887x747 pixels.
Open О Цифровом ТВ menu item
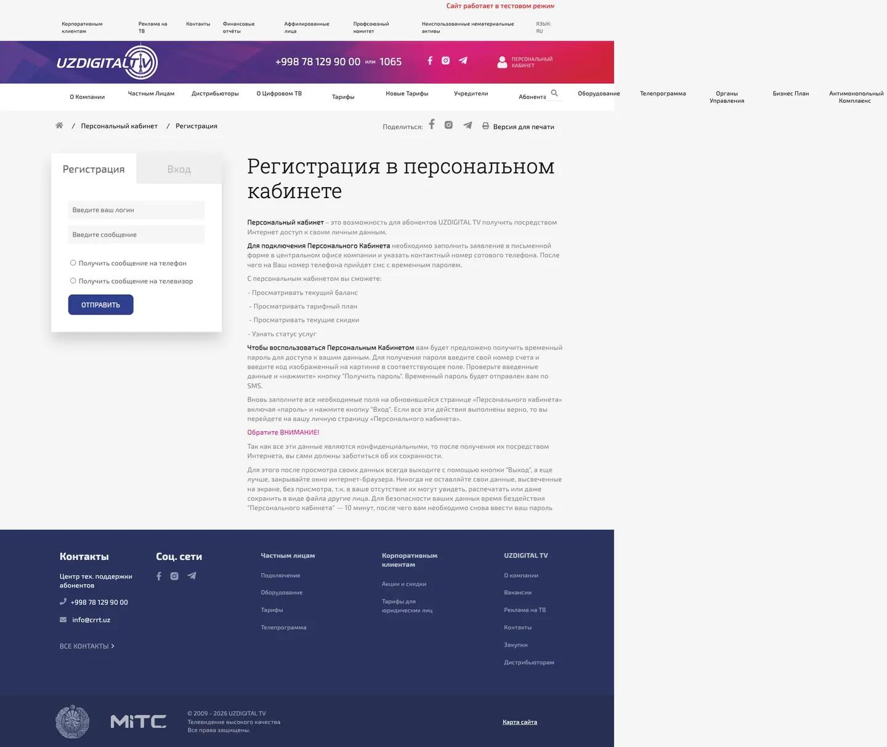tap(279, 94)
